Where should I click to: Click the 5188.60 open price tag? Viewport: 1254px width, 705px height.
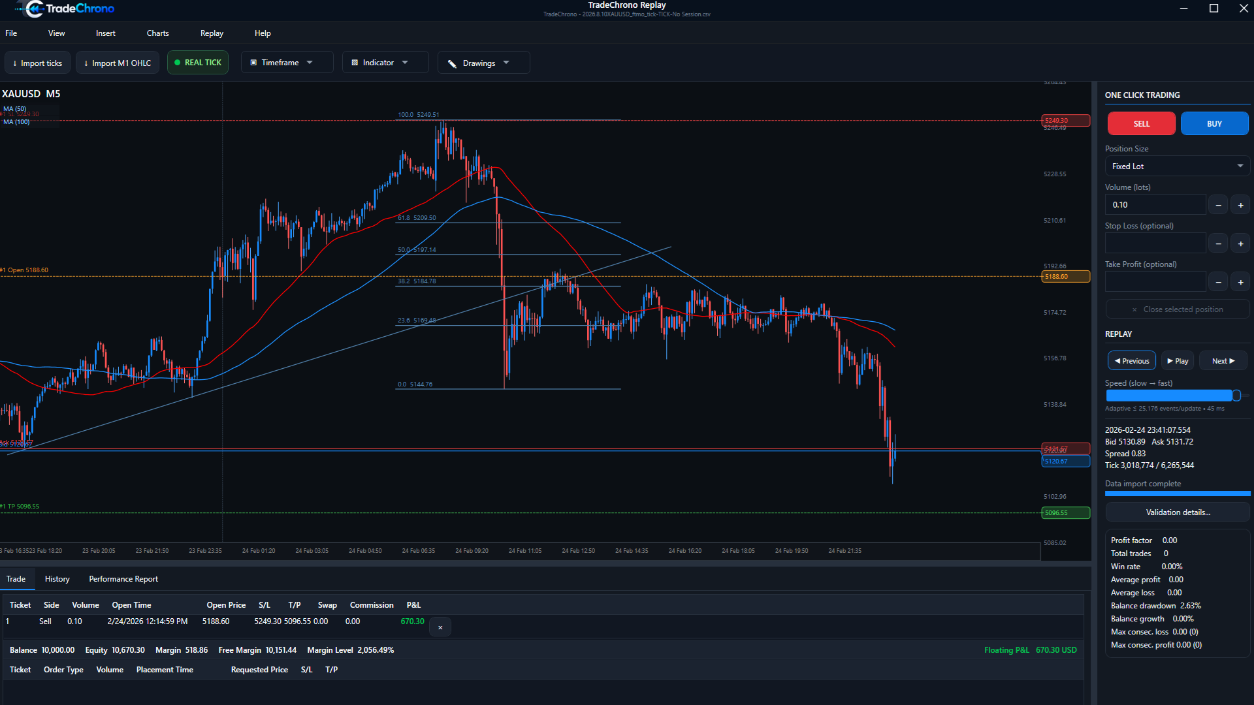(x=1065, y=277)
